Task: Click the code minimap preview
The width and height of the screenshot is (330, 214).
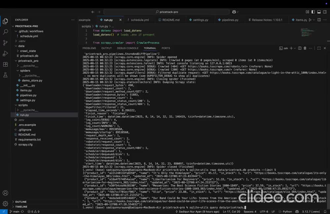Action: pos(308,33)
